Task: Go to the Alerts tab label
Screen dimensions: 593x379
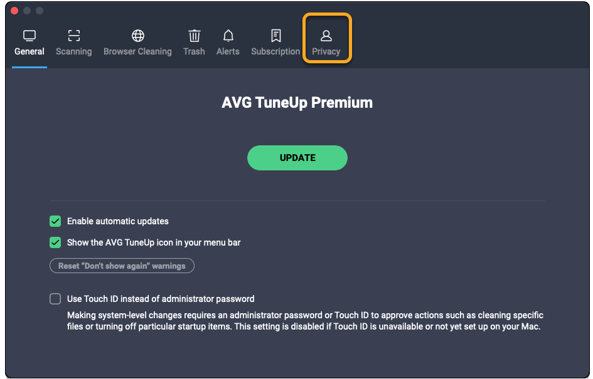Action: 228,51
